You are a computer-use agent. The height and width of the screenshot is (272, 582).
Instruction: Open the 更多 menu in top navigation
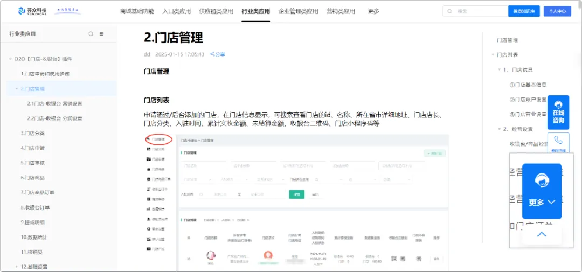[373, 11]
